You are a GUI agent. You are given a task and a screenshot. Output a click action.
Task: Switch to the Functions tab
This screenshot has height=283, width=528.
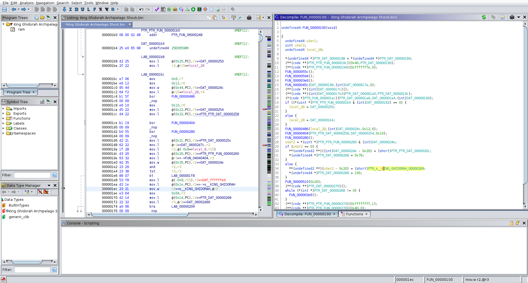pyautogui.click(x=354, y=214)
